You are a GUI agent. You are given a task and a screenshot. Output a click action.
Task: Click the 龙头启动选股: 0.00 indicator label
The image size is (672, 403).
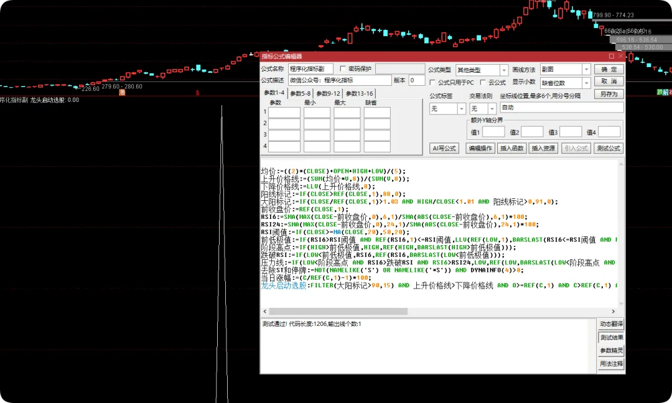[x=54, y=100]
